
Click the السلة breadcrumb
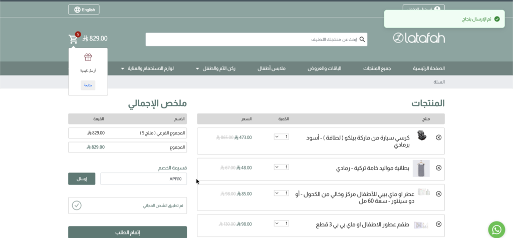click(x=439, y=82)
